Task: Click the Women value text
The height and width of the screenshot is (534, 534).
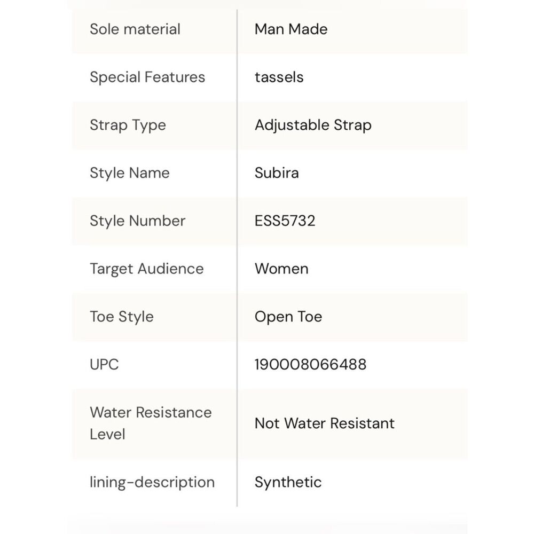Action: 281,269
